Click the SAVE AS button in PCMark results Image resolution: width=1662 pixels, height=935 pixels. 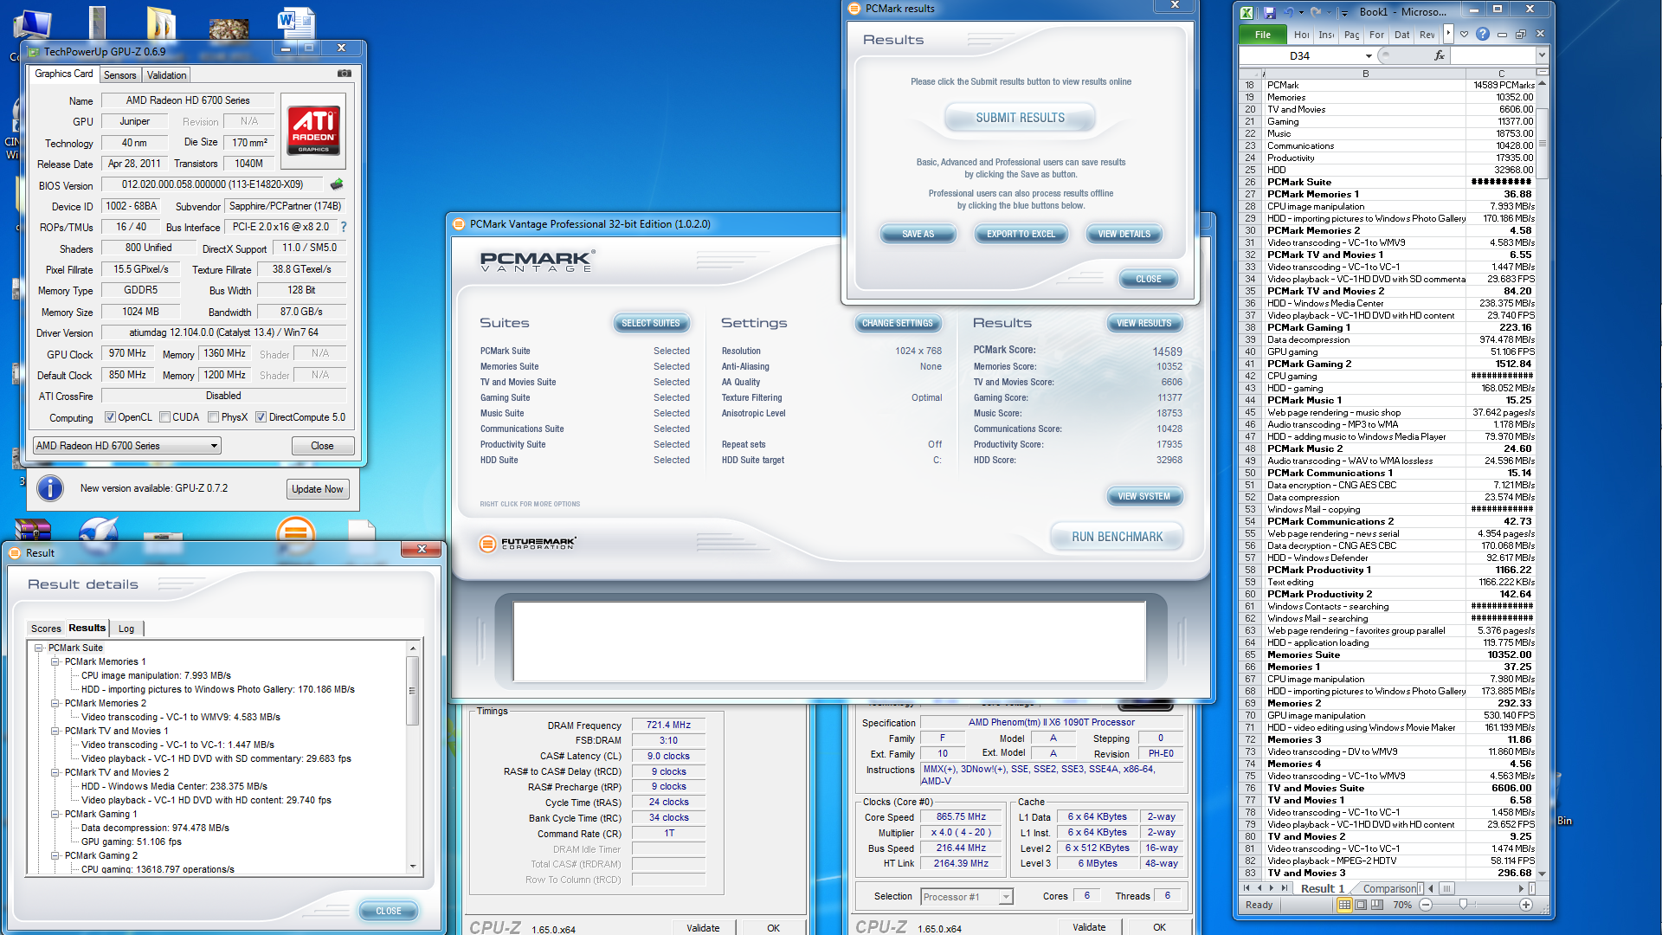pos(918,234)
